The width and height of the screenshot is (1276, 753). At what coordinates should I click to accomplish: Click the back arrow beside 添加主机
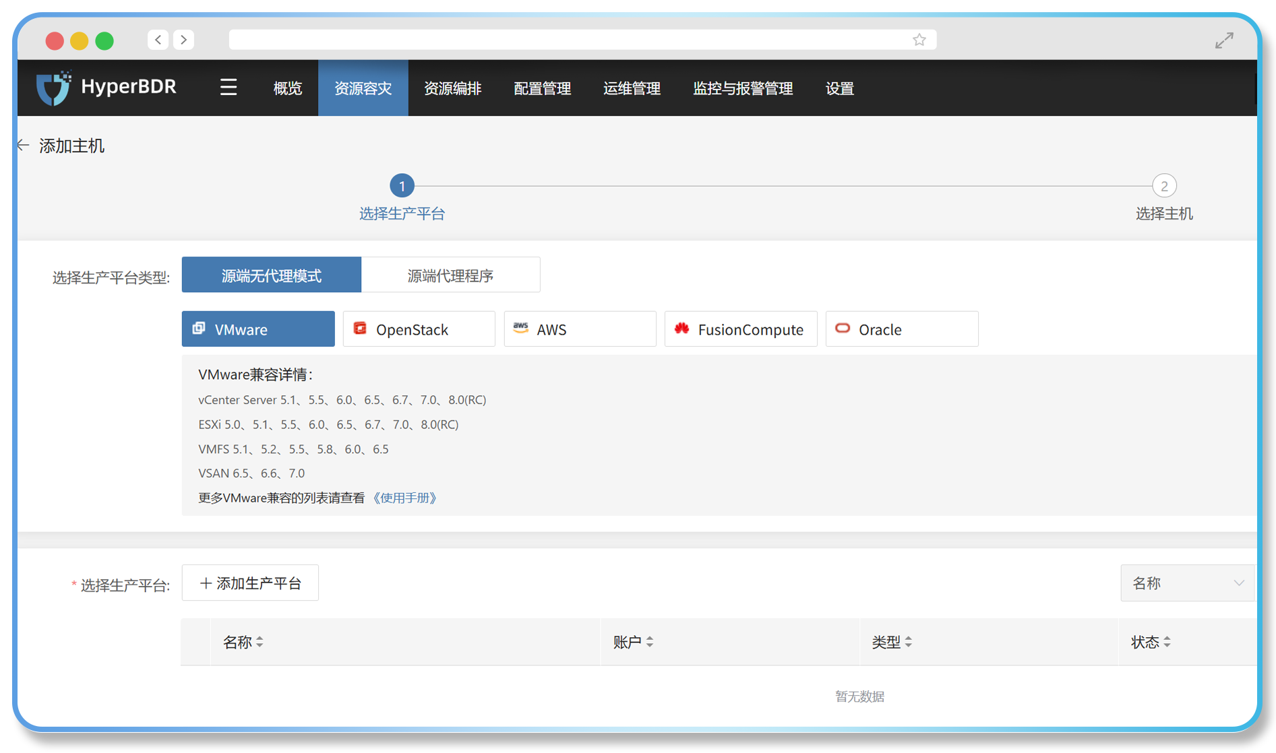[x=22, y=145]
